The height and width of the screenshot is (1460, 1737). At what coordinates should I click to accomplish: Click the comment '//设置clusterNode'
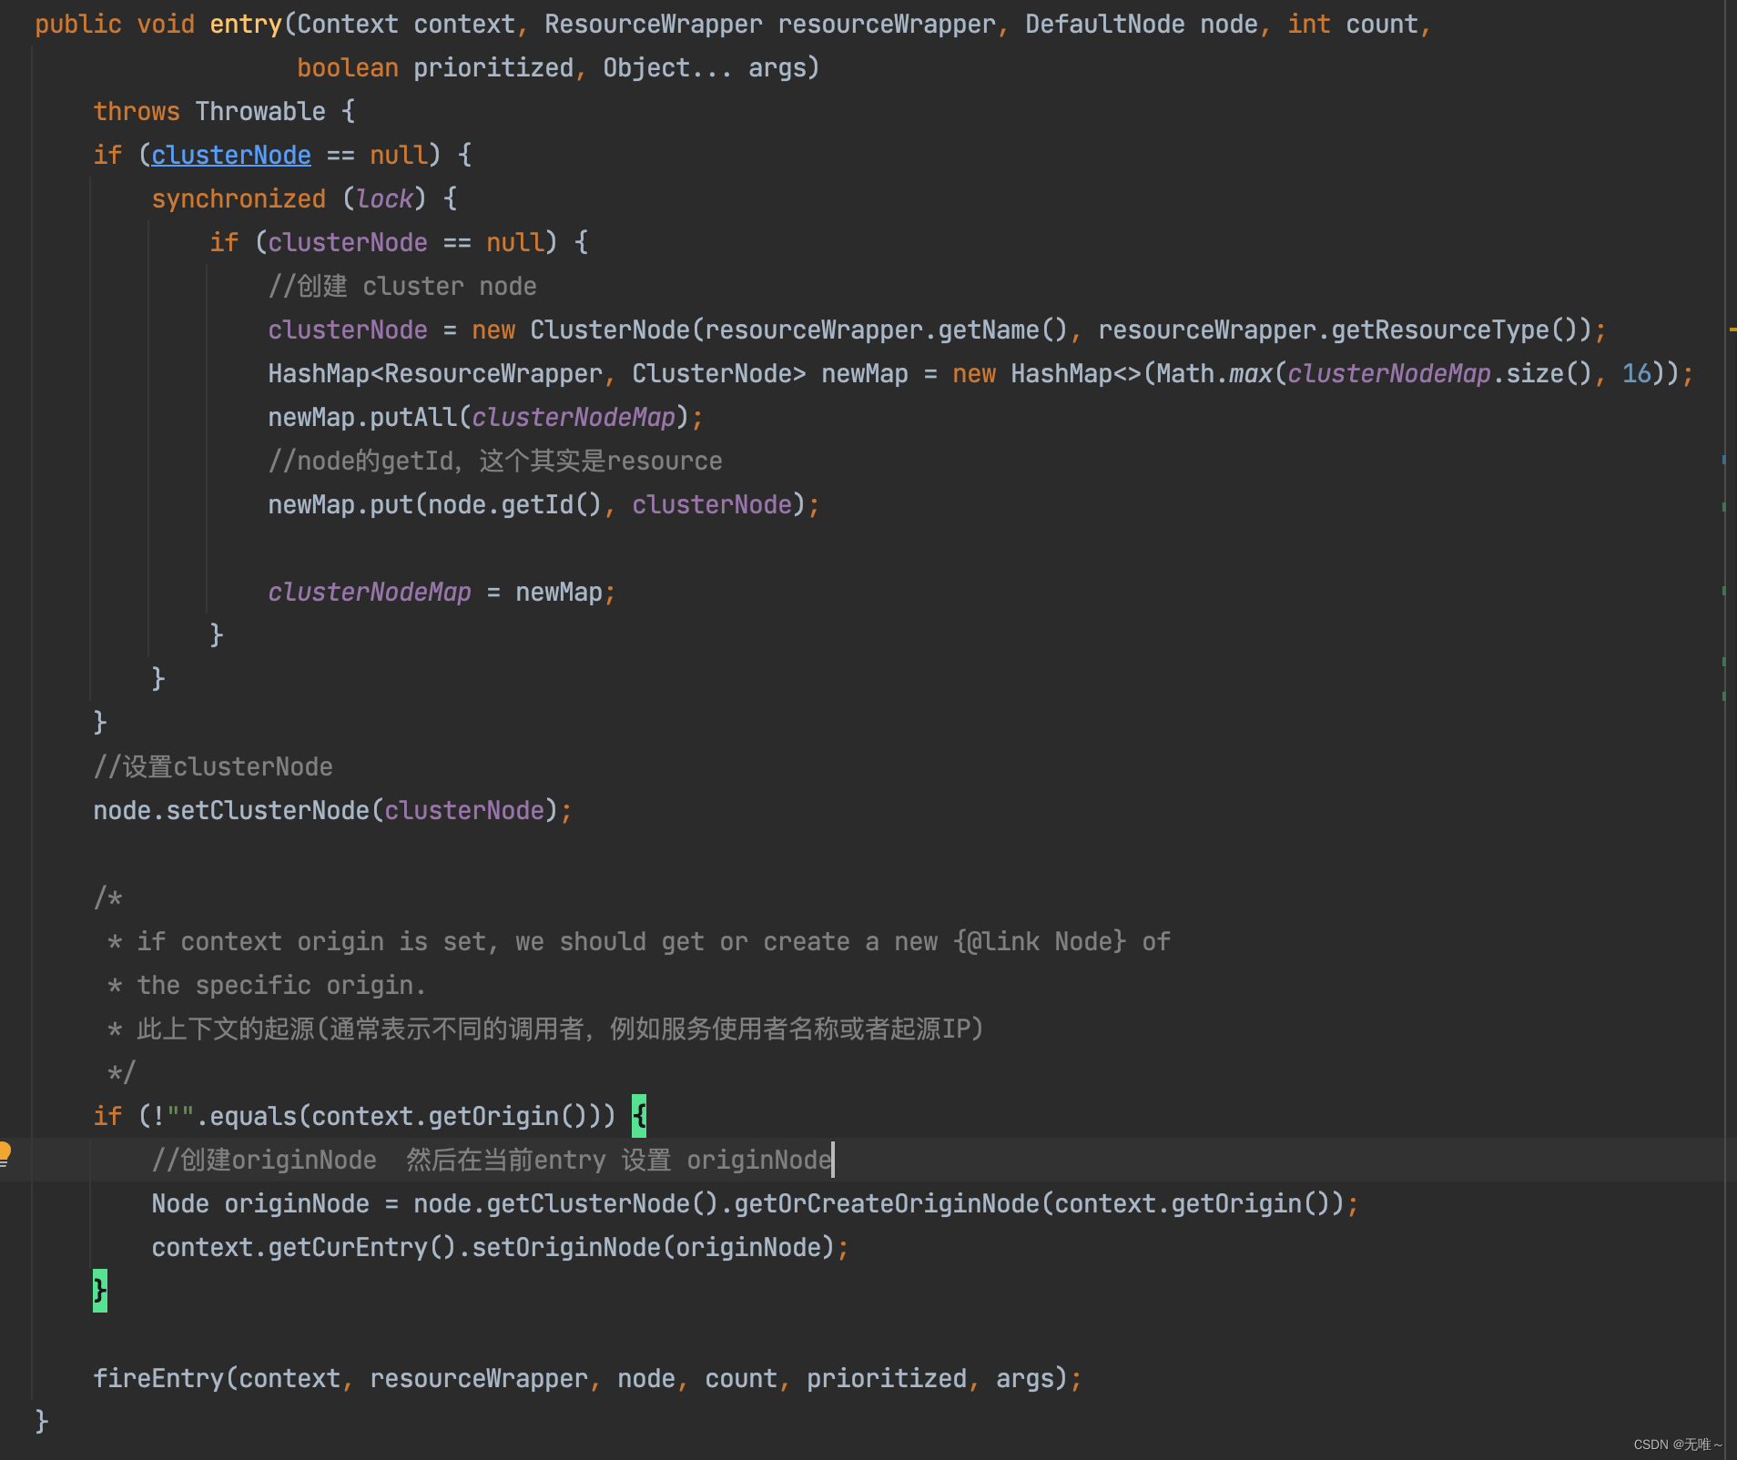pyautogui.click(x=213, y=766)
